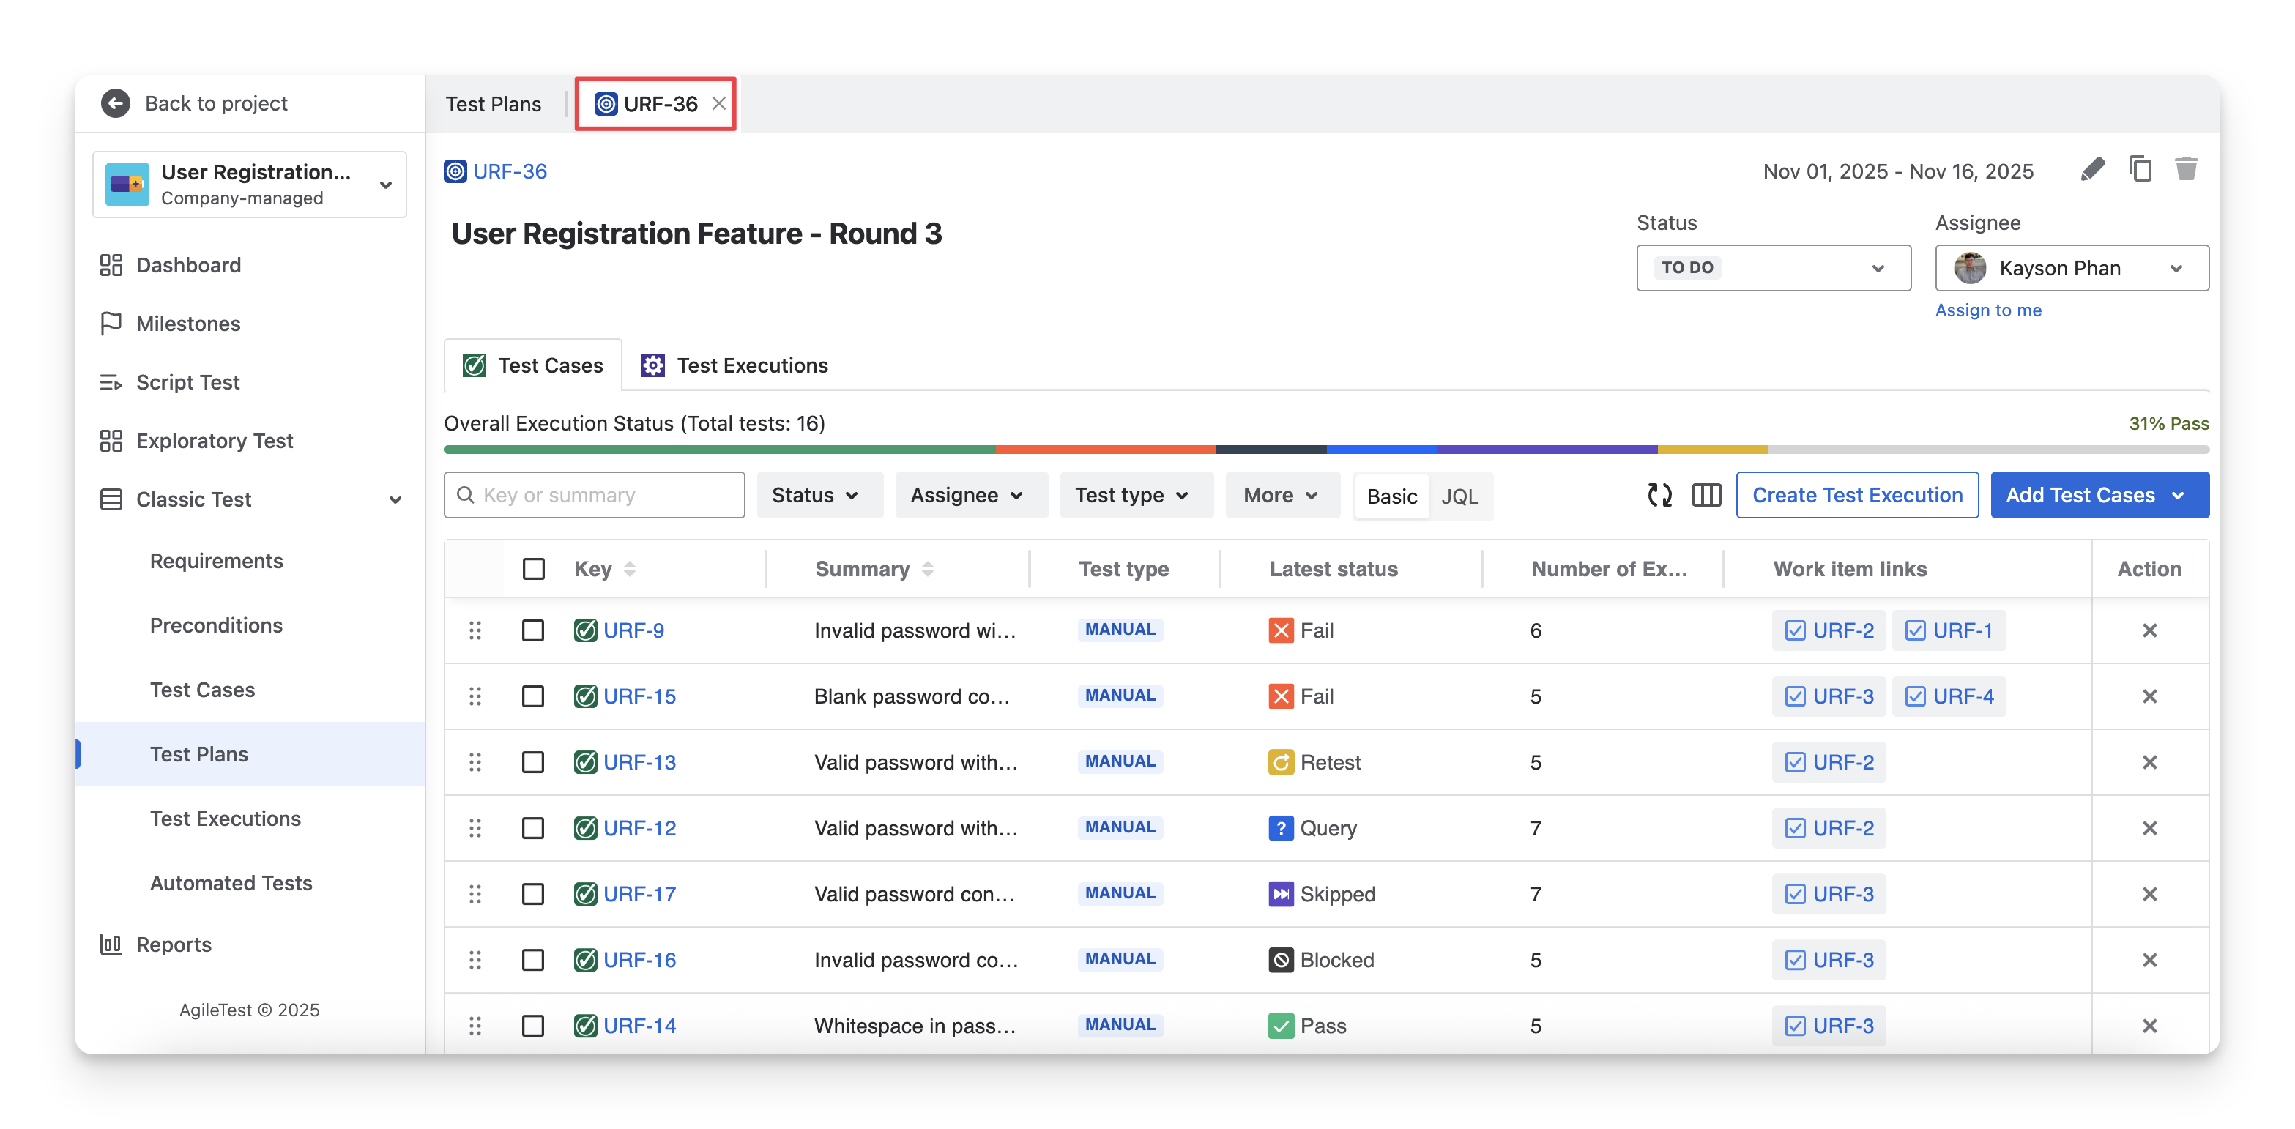Remove URF-9 using its X action
2295x1129 pixels.
(2149, 630)
